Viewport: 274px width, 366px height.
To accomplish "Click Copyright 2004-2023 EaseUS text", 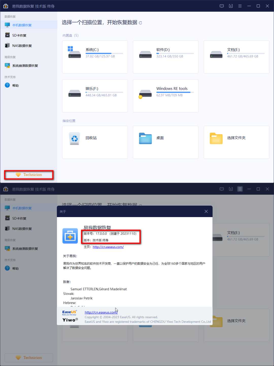I will click(x=121, y=317).
